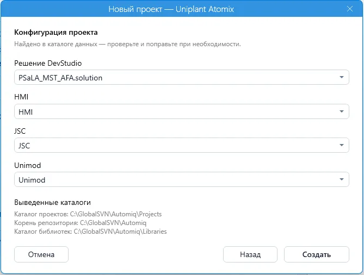Open the Решение DevStudio combo box
This screenshot has width=364, height=275.
(x=182, y=77)
